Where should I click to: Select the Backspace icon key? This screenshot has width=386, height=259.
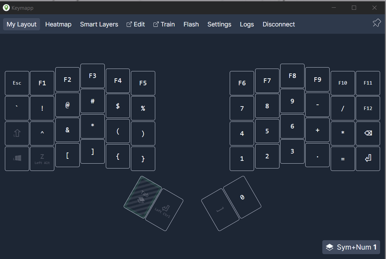368,133
